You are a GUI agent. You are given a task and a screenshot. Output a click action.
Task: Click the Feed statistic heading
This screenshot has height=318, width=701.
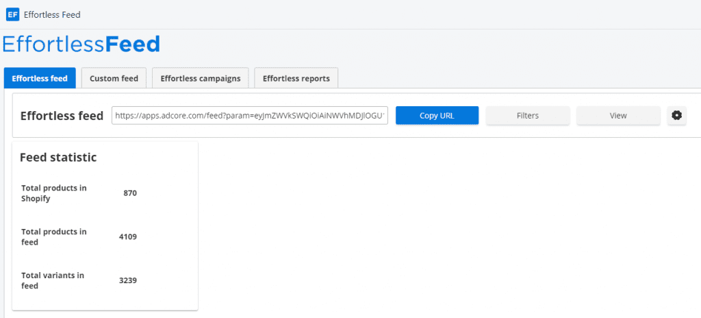click(x=58, y=158)
